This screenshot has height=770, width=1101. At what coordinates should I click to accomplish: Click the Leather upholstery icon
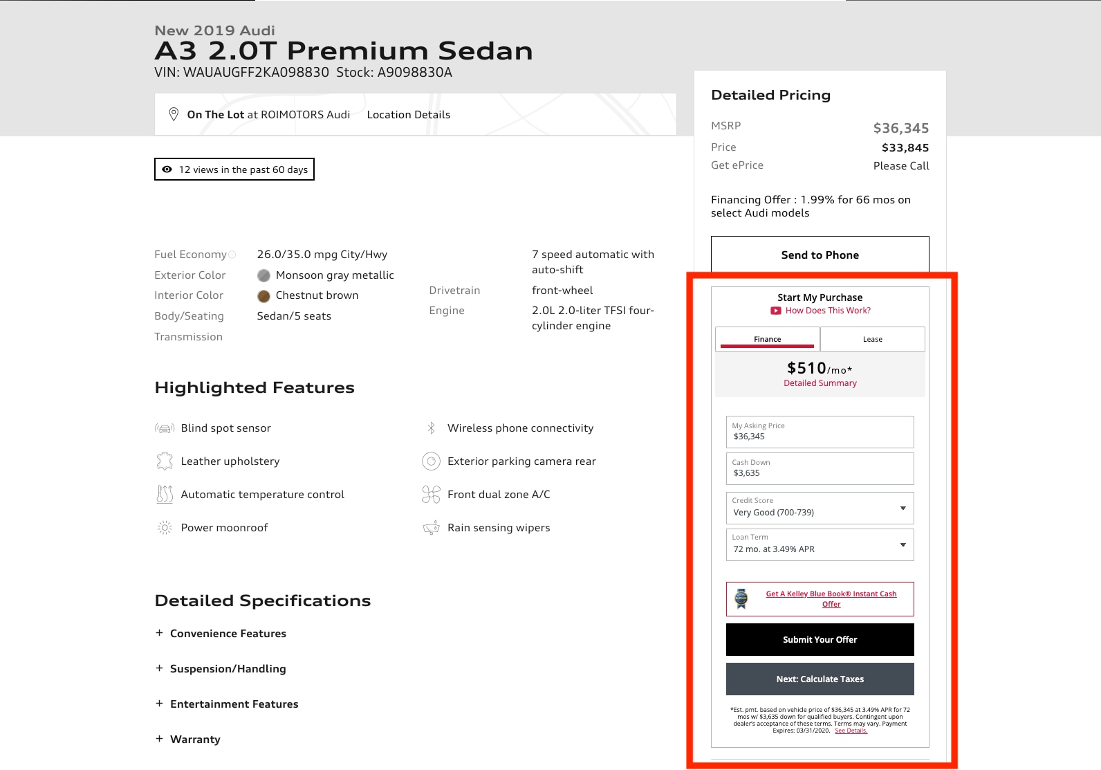point(165,461)
